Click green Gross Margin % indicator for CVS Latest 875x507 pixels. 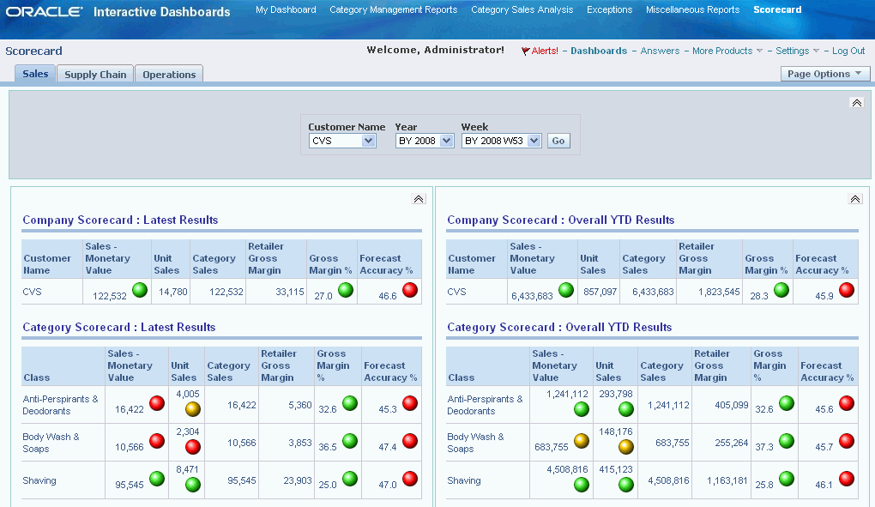346,290
